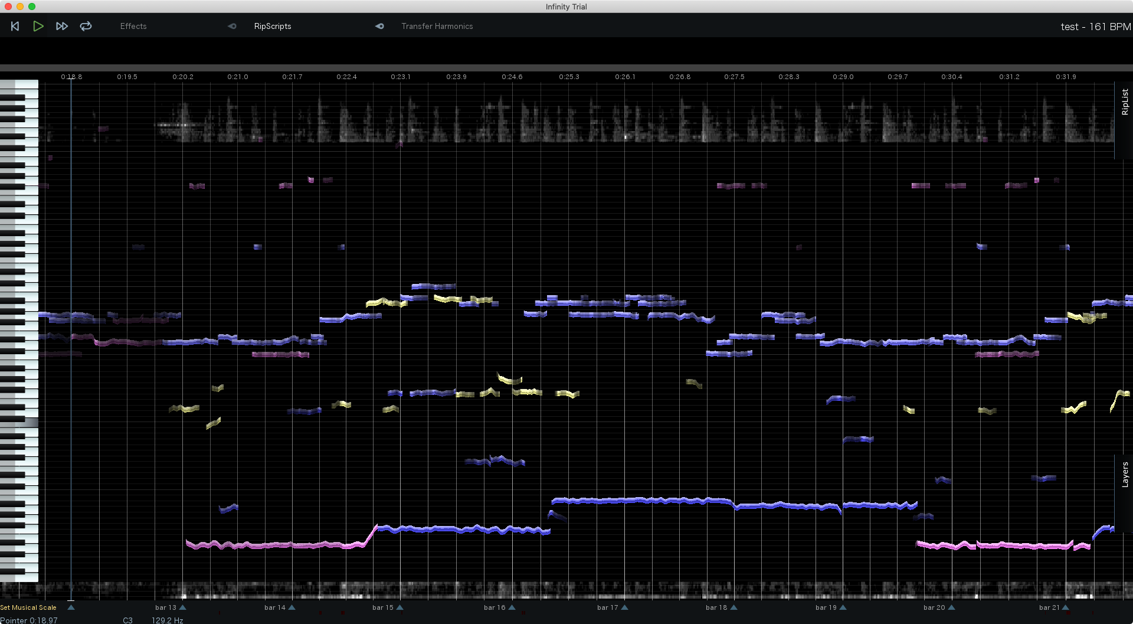Click the 0:31.9 time ruler label
Image resolution: width=1133 pixels, height=624 pixels.
(x=1066, y=77)
